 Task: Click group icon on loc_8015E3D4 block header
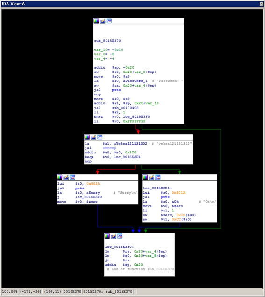[x=158, y=177]
